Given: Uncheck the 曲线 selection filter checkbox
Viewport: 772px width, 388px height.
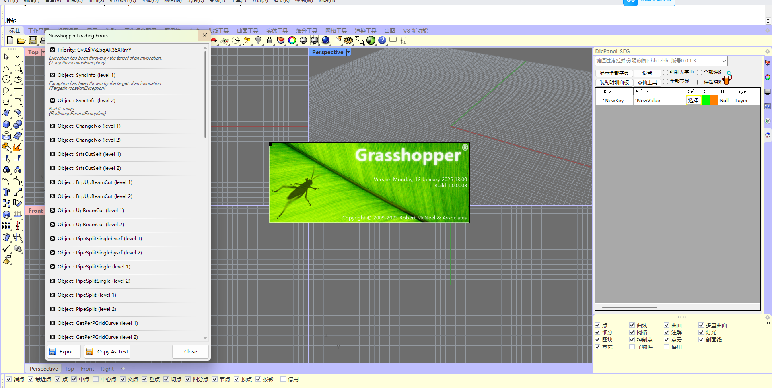Looking at the screenshot, I should [x=632, y=325].
